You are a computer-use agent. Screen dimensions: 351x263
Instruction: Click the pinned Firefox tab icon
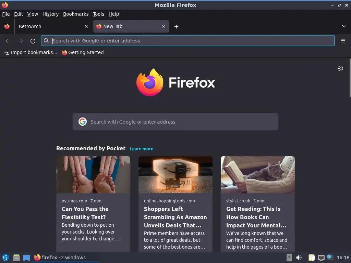(x=7, y=26)
